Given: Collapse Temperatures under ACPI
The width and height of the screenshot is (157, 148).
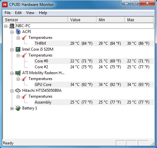Looking at the screenshot, I should pos(18,38).
